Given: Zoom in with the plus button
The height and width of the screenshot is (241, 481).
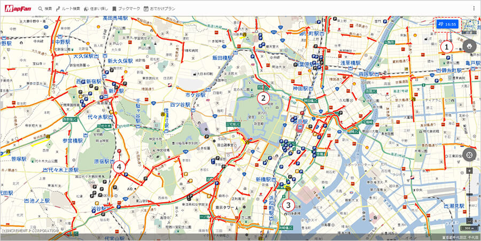Looking at the screenshot, I should 470,171.
